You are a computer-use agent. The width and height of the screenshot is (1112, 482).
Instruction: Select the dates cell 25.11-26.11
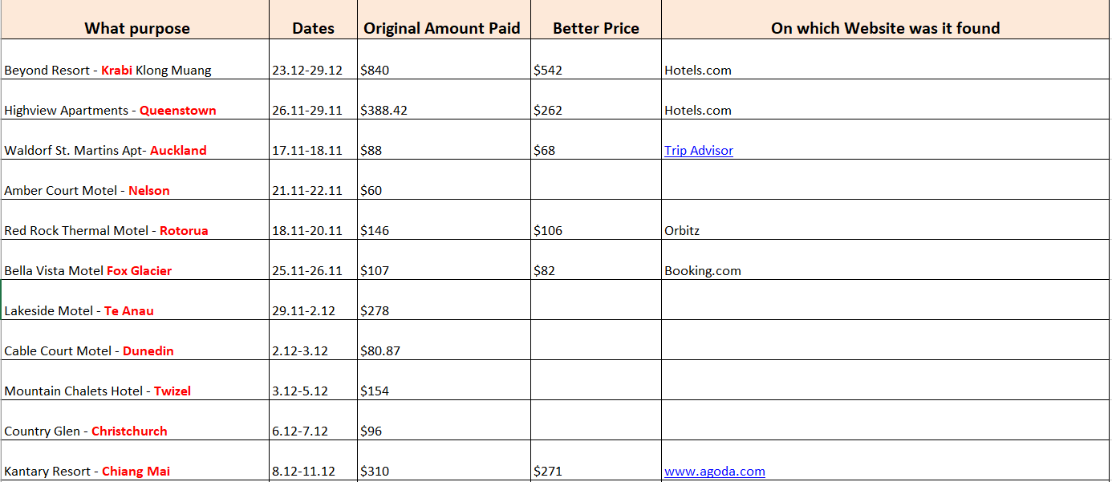(x=313, y=261)
